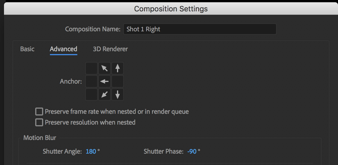
Task: Select the up arrow anchor cell
Action: coord(118,68)
